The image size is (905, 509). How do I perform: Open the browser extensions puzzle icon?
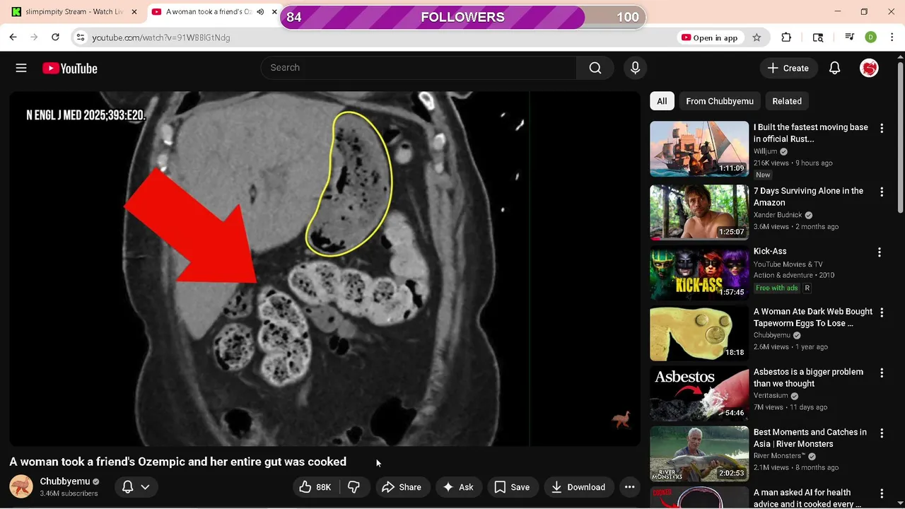click(786, 37)
